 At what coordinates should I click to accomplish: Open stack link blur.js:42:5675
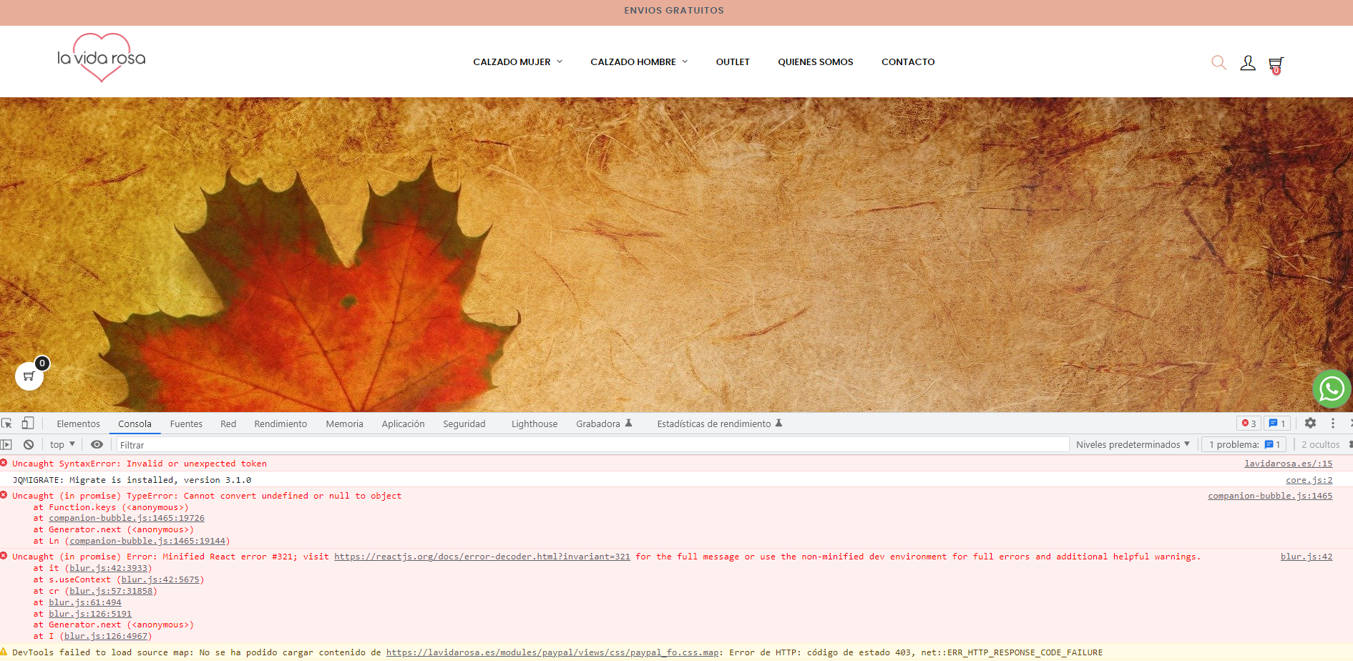[160, 579]
